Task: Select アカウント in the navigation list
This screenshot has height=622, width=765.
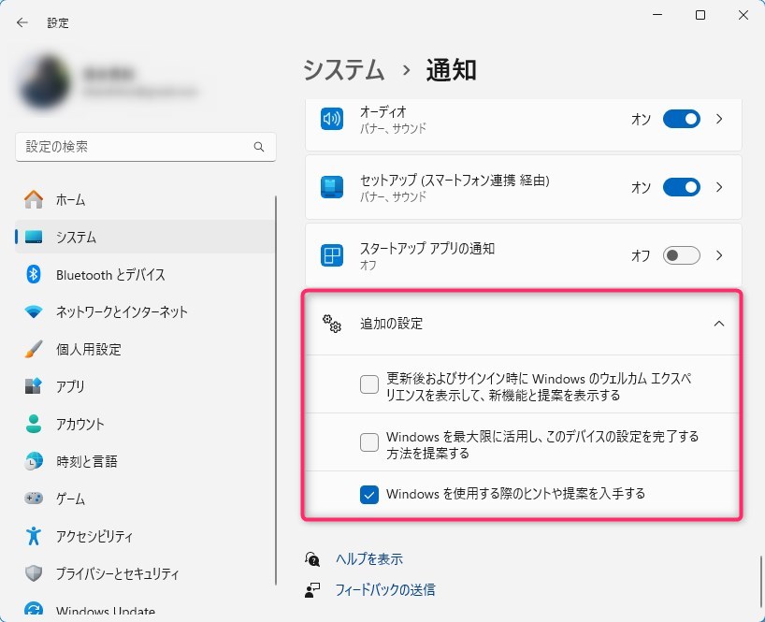Action: 79,425
